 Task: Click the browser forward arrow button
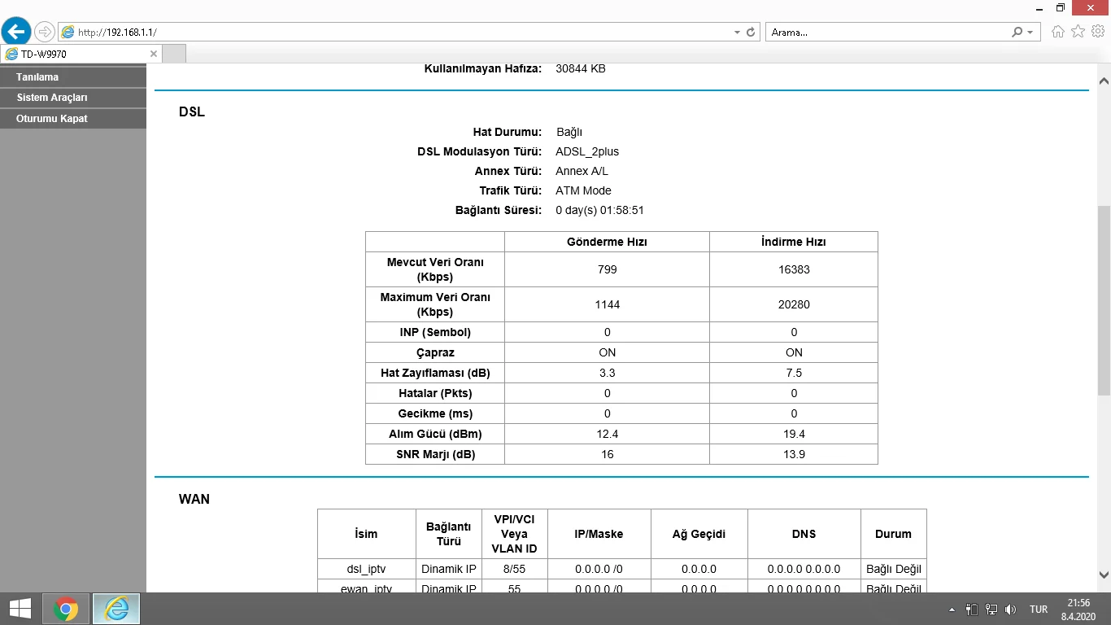click(x=45, y=32)
